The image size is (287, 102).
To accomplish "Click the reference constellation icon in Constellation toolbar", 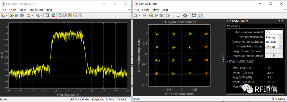I will 194,16.
